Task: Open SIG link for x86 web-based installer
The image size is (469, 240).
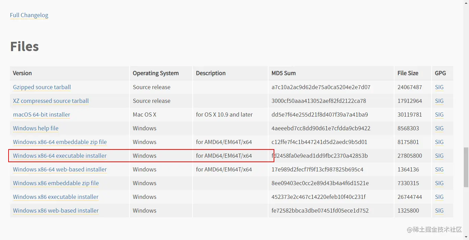Action: coord(439,211)
